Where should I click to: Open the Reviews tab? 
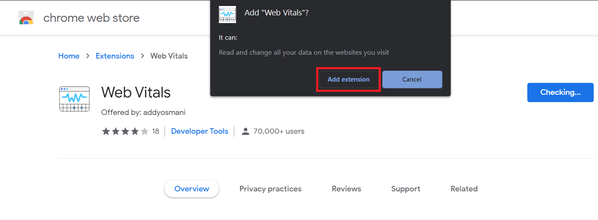tap(347, 189)
